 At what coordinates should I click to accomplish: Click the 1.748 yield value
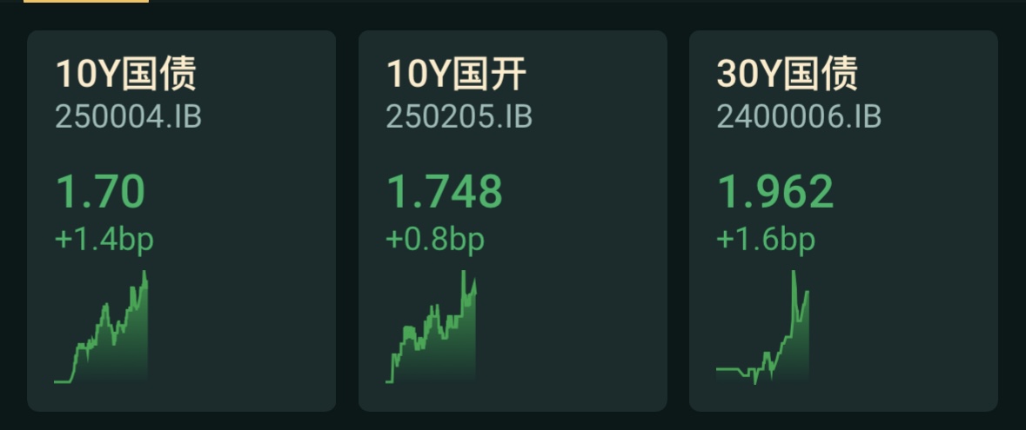coord(445,191)
